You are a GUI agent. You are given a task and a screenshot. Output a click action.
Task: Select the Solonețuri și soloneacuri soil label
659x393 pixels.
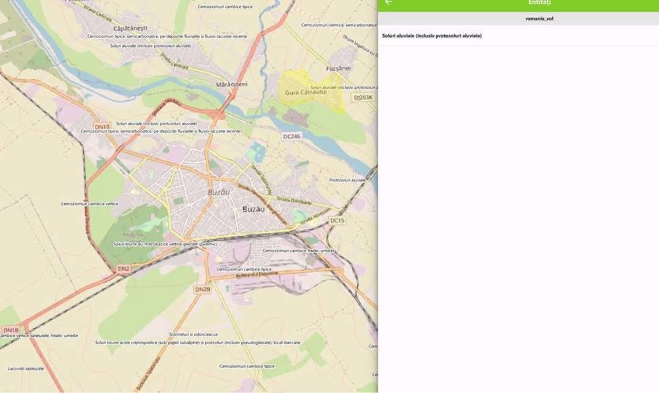[194, 334]
